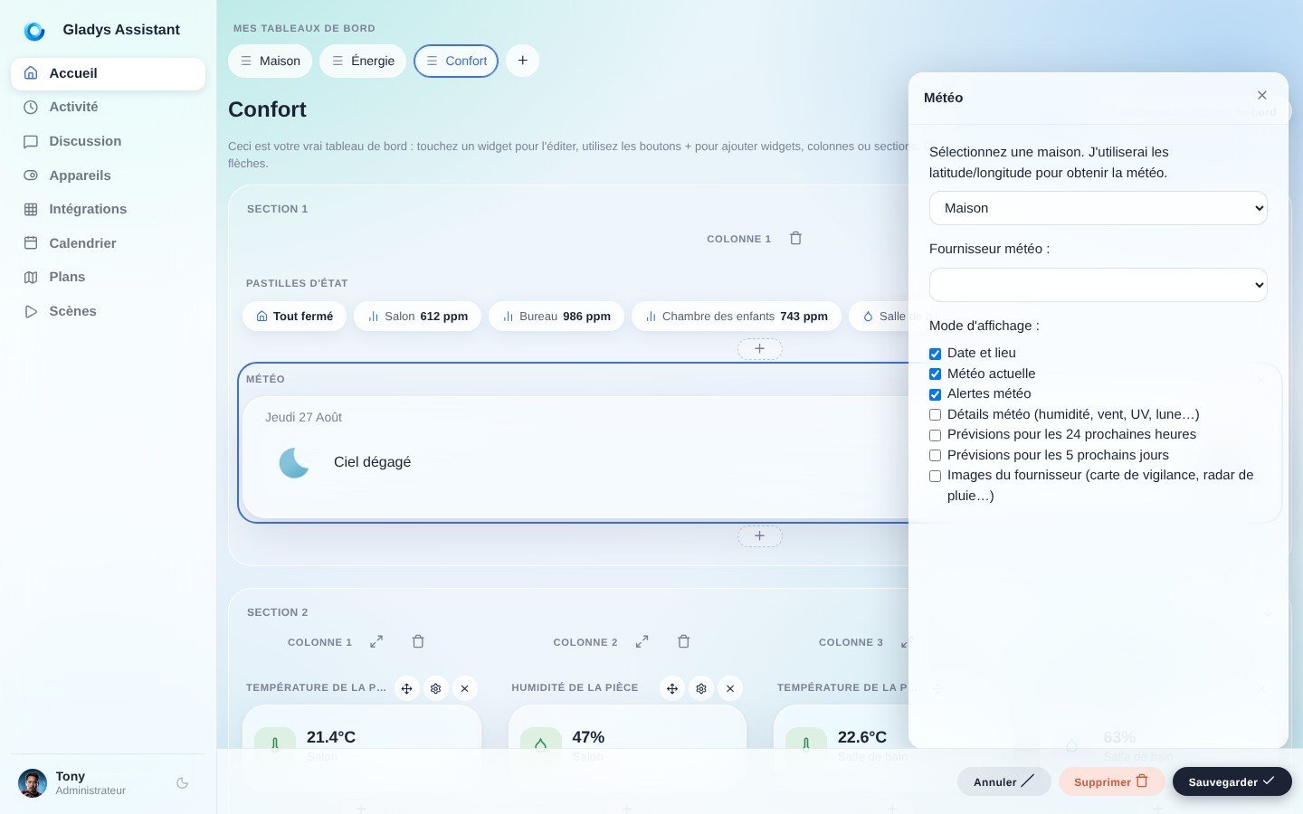Remove Humidité de la pièce widget with X icon
The width and height of the screenshot is (1303, 814).
click(730, 688)
